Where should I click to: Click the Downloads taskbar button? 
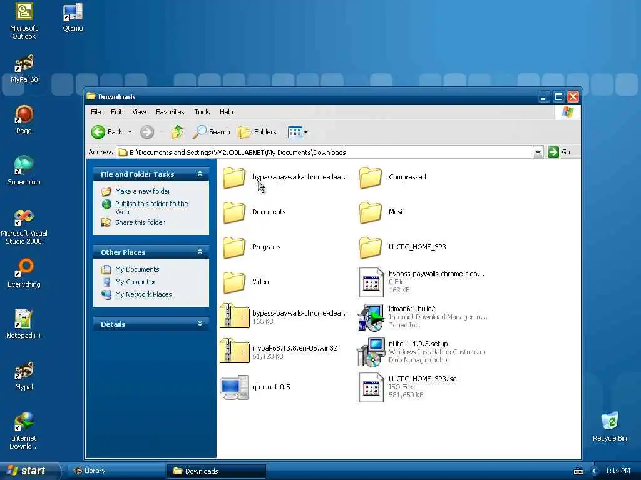(x=217, y=471)
